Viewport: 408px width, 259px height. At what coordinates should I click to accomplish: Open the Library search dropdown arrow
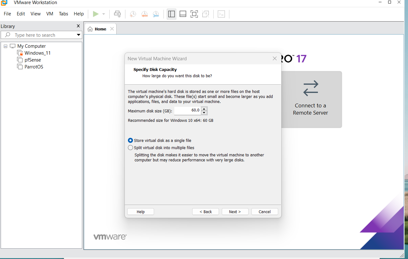[x=79, y=35]
